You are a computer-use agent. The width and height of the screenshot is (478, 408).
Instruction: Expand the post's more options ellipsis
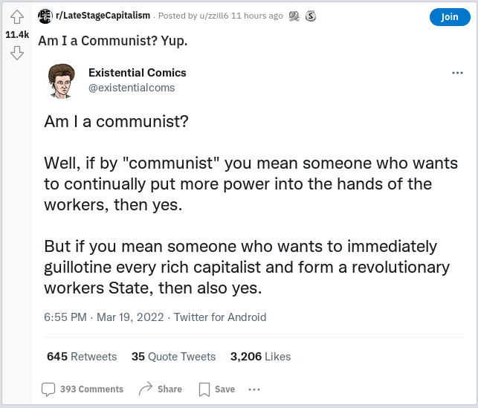254,389
